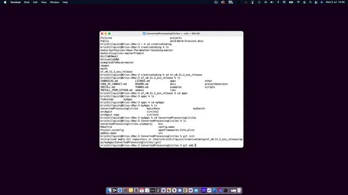Click the volume icon in menu bar

(x=272, y=2)
